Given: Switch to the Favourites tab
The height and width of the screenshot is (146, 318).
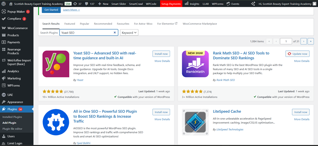Looking at the screenshot, I should (x=123, y=24).
